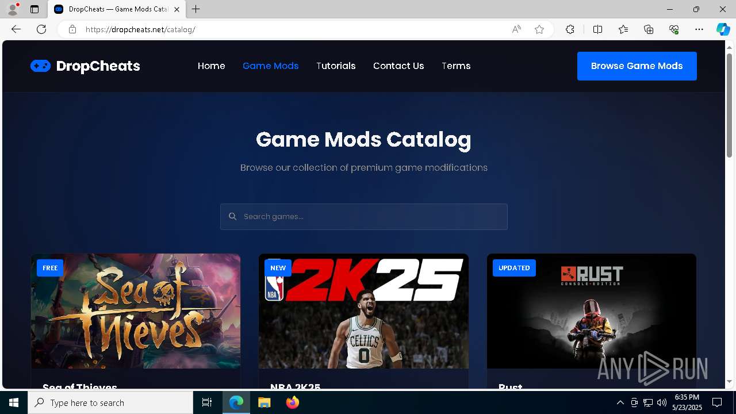This screenshot has width=736, height=414.
Task: Launch Firefox from taskbar
Action: (x=292, y=402)
